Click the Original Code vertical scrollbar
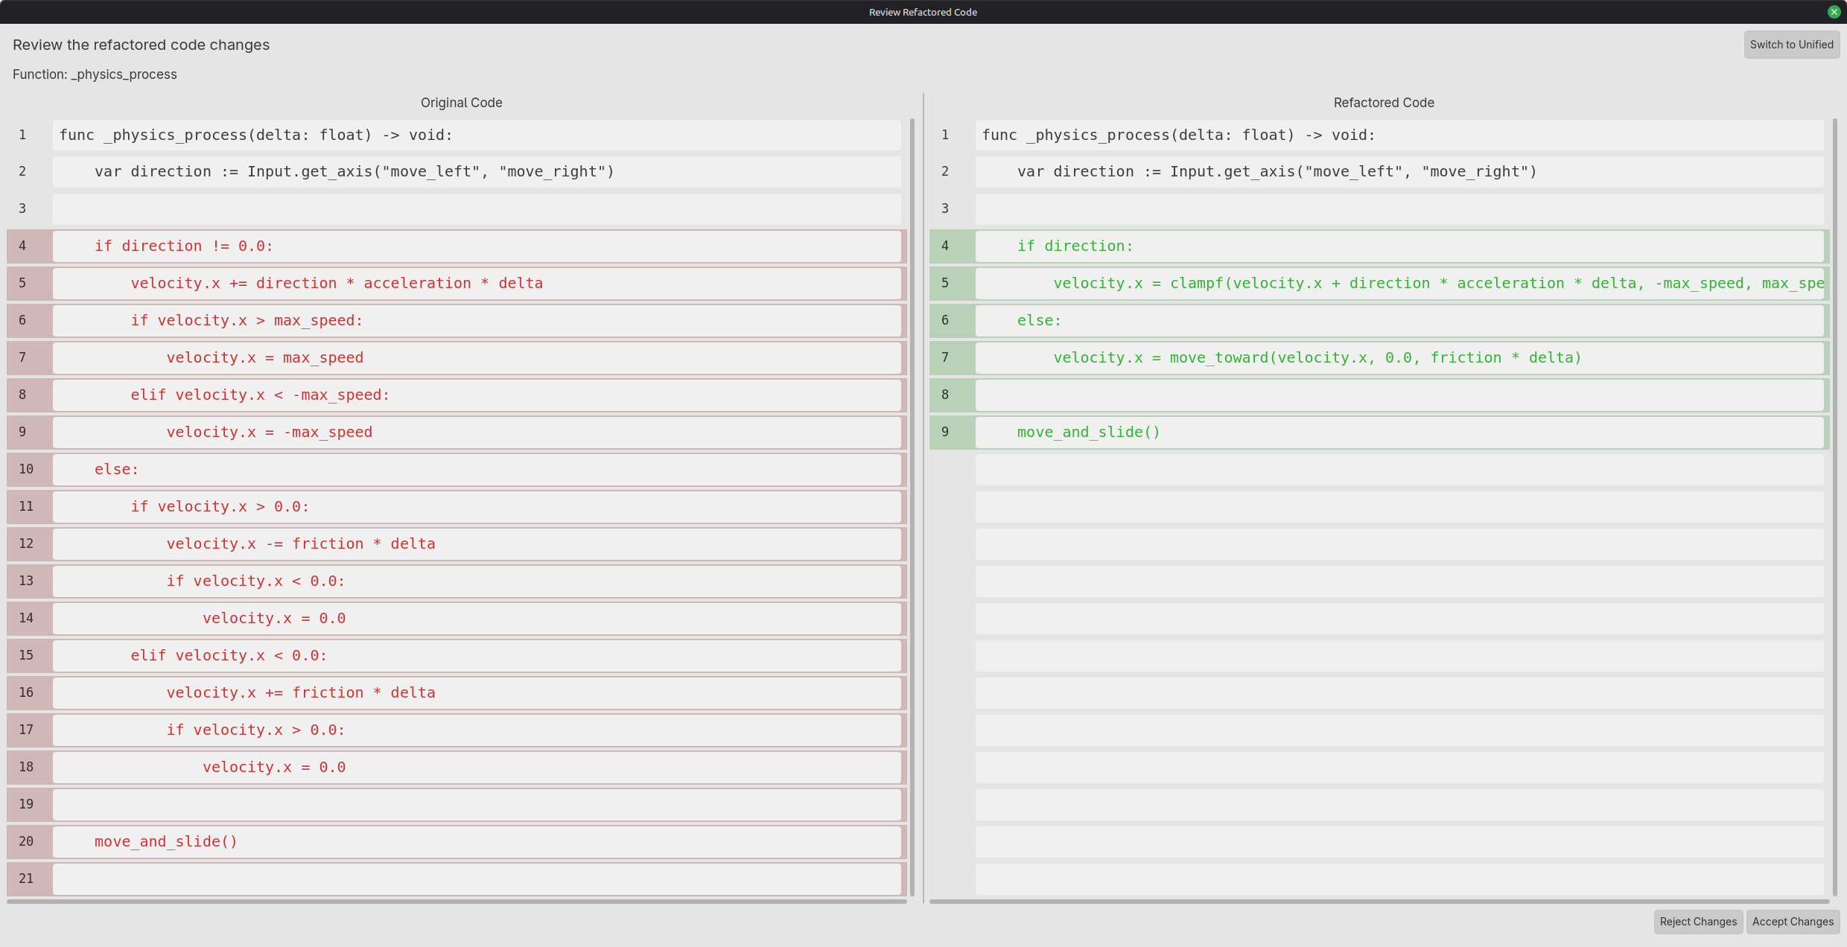 tap(912, 507)
